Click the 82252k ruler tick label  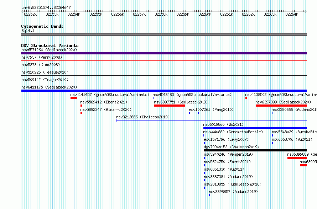pyautogui.click(x=30, y=14)
